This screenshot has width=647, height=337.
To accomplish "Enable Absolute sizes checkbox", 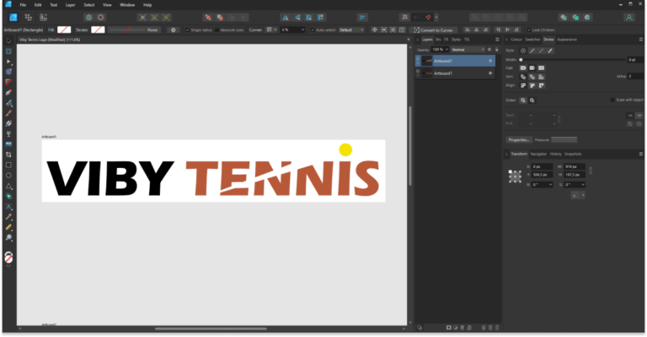I will [x=217, y=30].
